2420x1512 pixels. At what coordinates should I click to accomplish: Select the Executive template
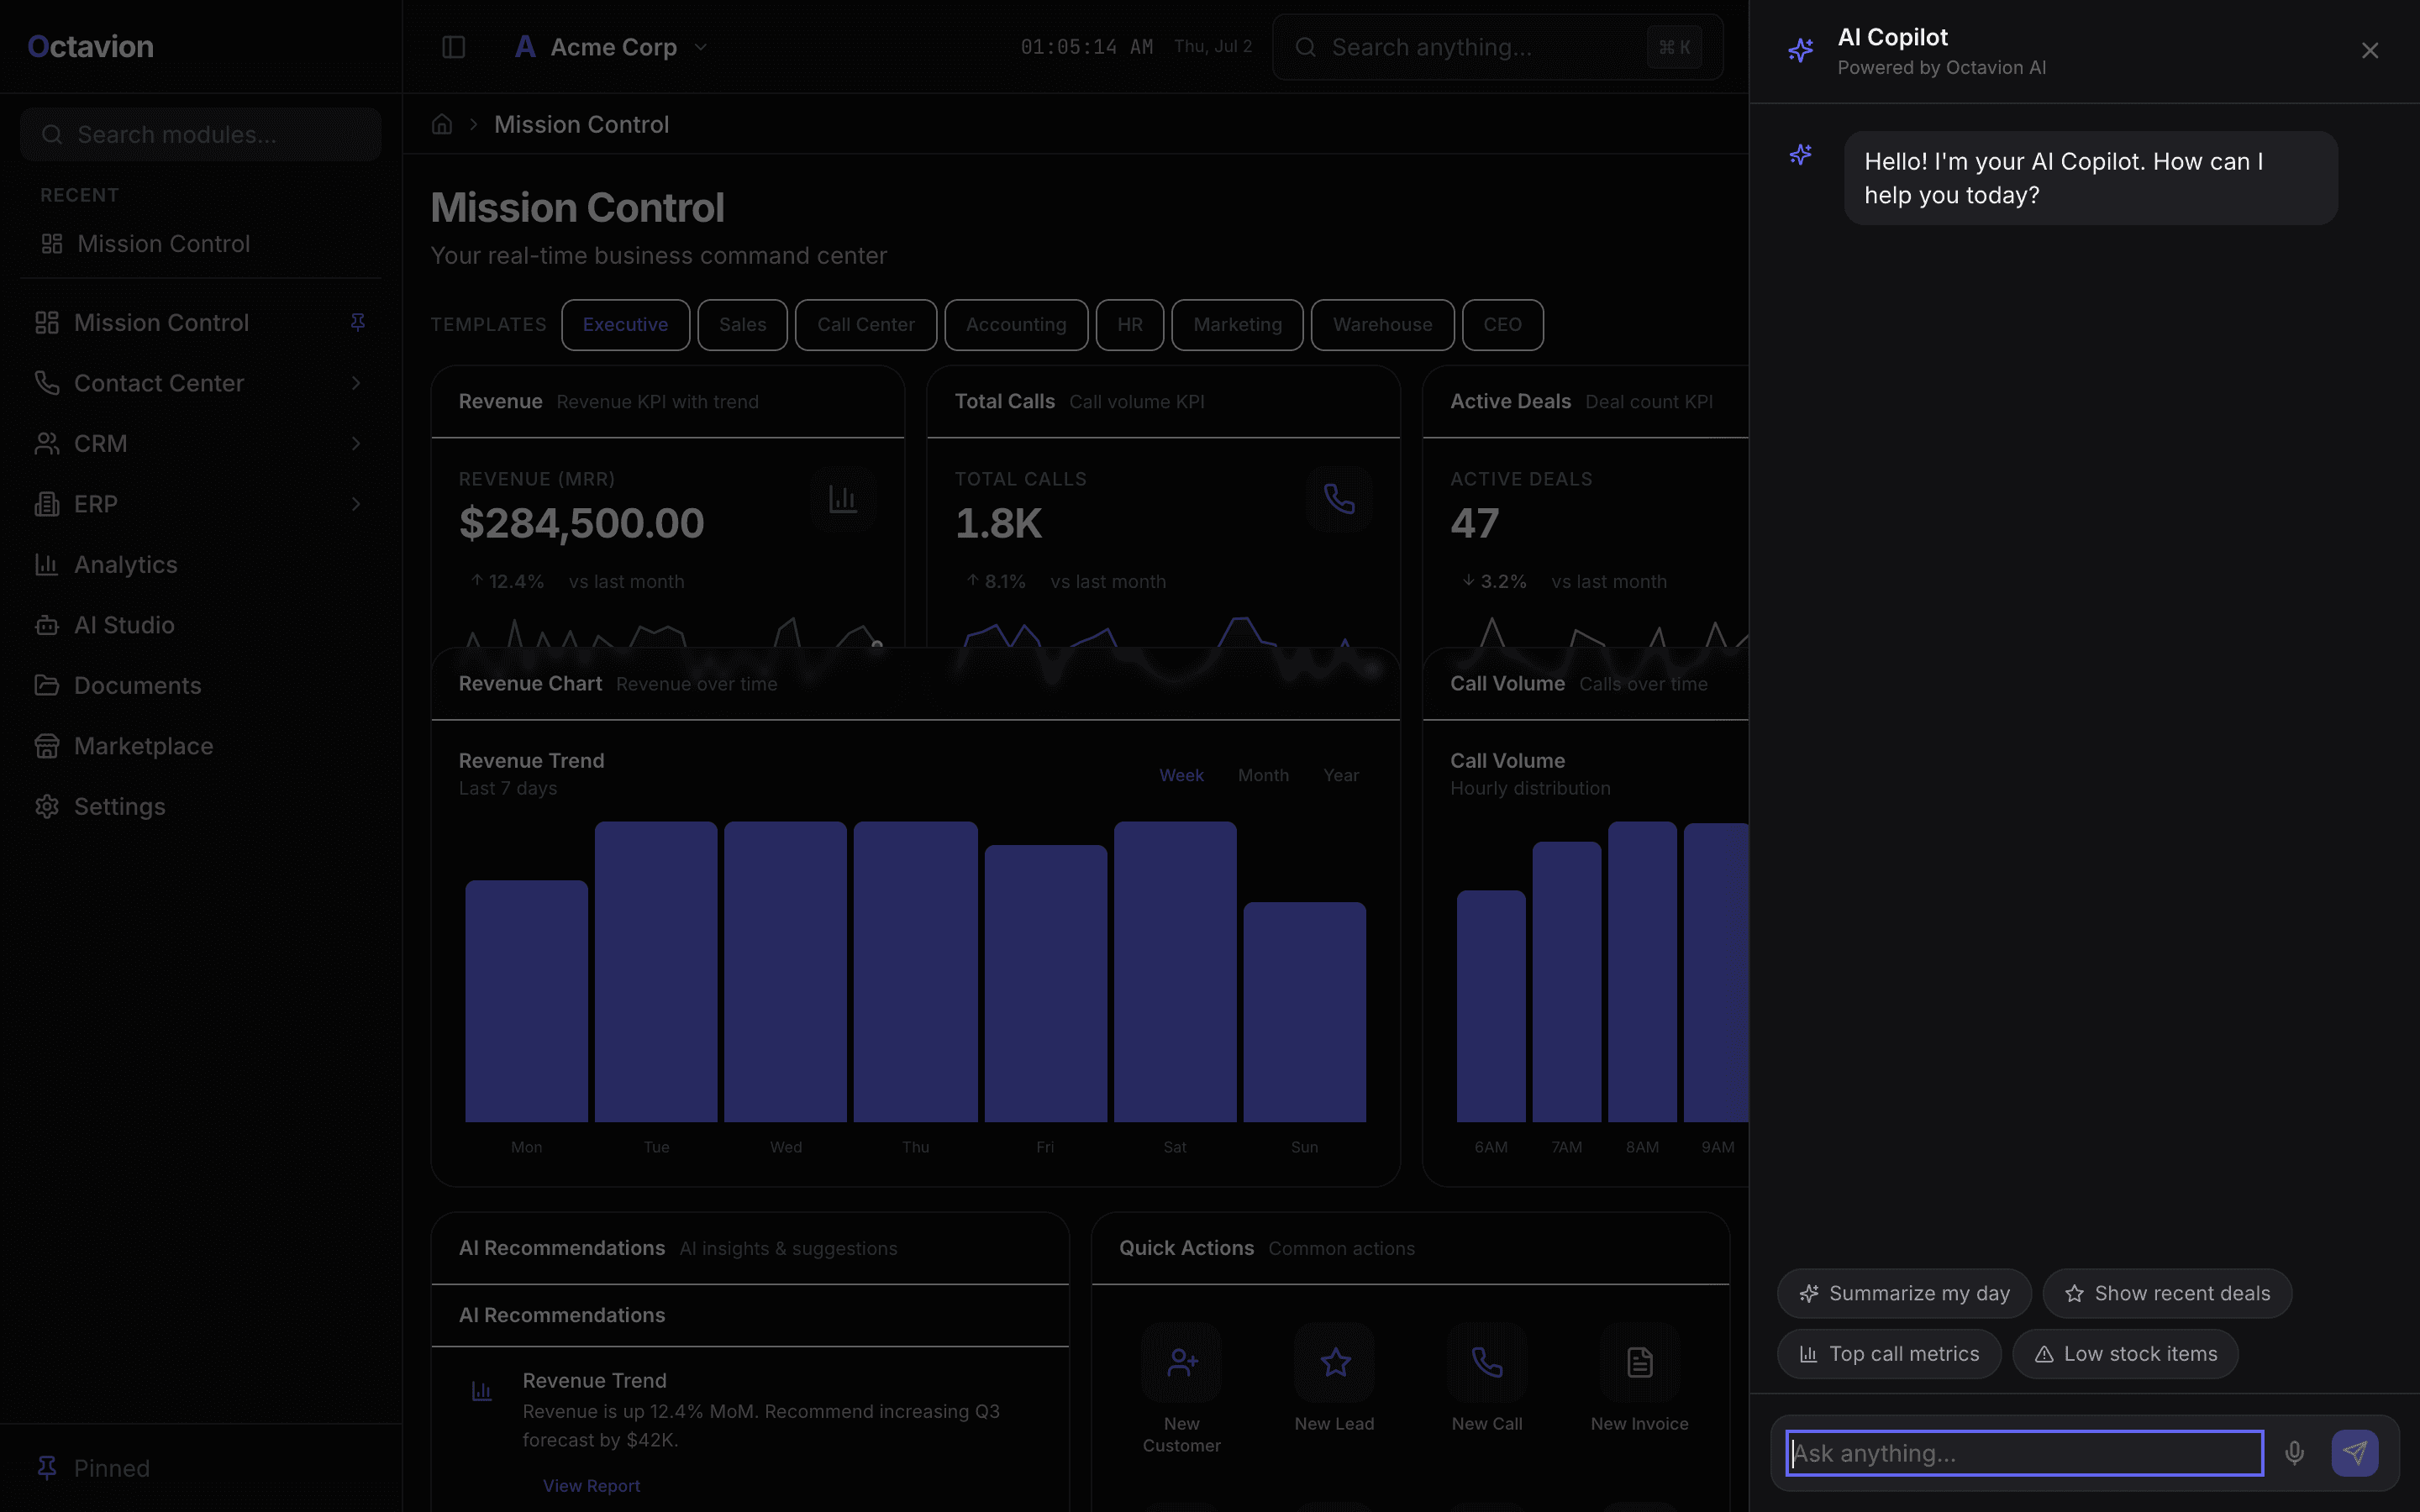tap(625, 325)
